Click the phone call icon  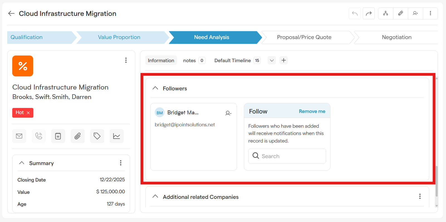(39, 136)
